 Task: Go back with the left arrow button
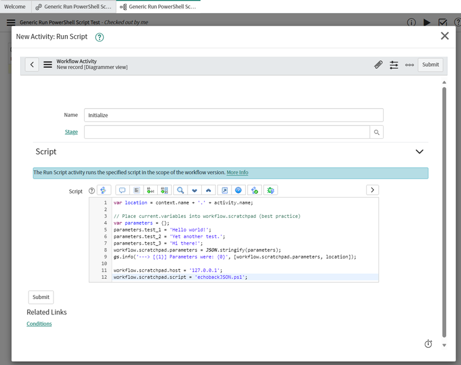tap(32, 64)
